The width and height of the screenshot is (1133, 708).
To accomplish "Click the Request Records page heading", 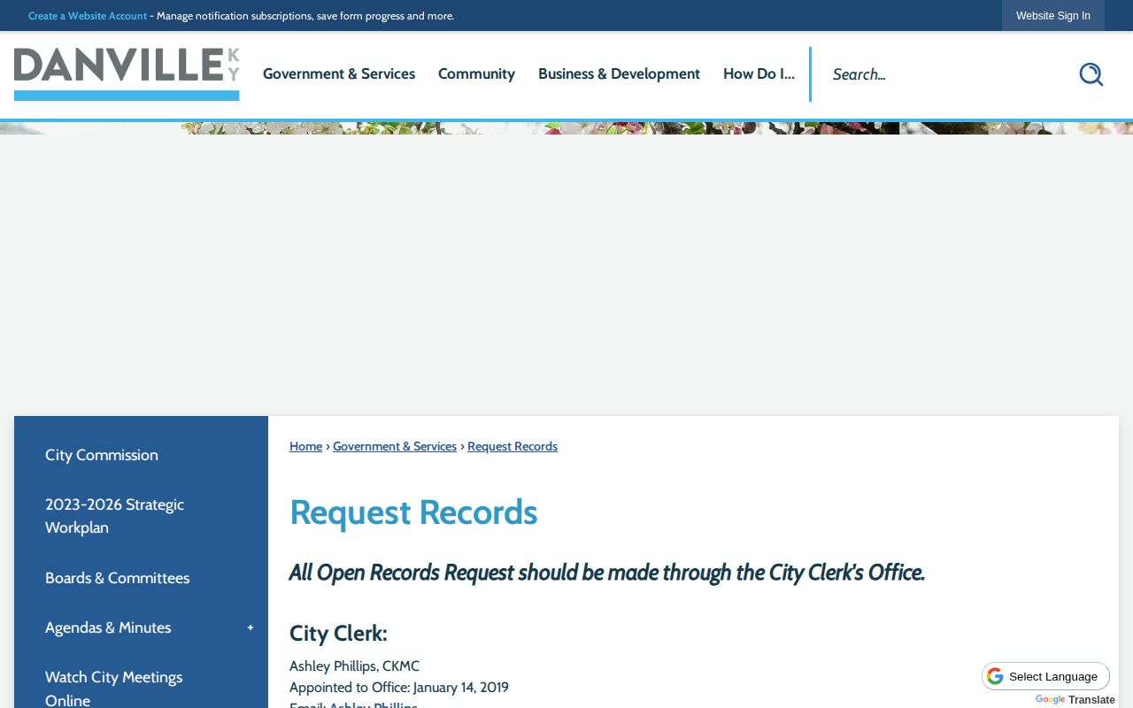I will [413, 512].
